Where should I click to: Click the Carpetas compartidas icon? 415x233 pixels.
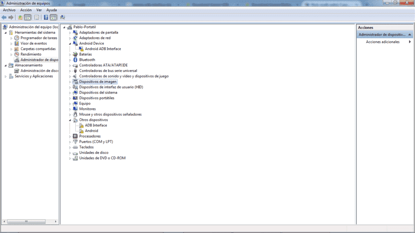pos(17,49)
